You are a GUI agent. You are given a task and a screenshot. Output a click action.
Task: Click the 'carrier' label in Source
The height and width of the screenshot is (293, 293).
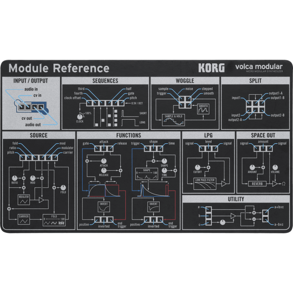68,152
